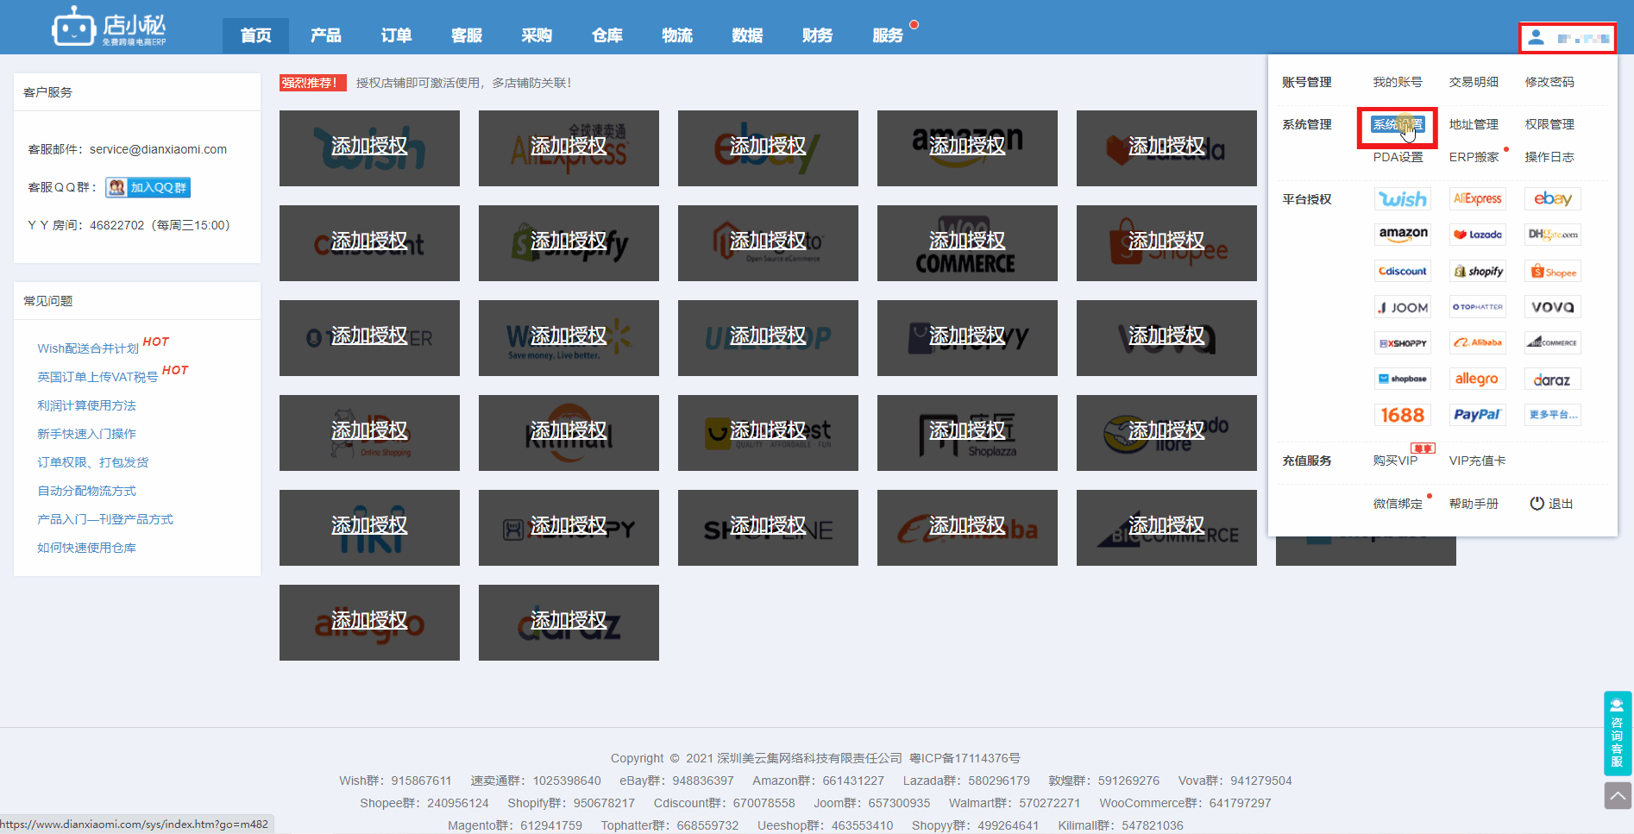
Task: Choose the JOOM icon in dropdown
Action: (1402, 307)
